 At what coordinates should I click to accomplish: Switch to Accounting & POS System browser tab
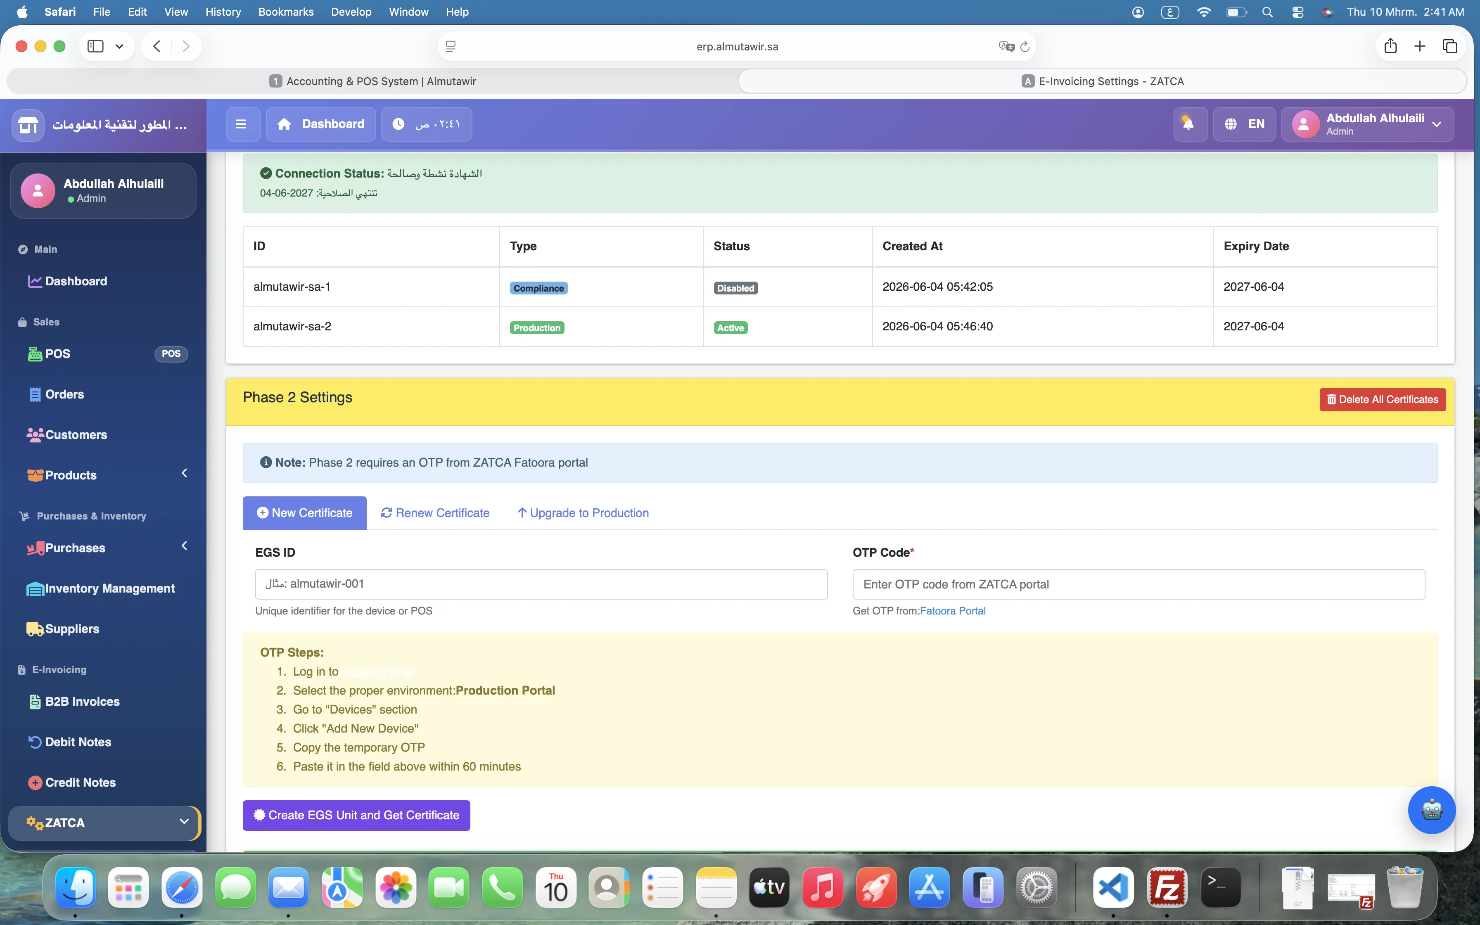click(372, 81)
